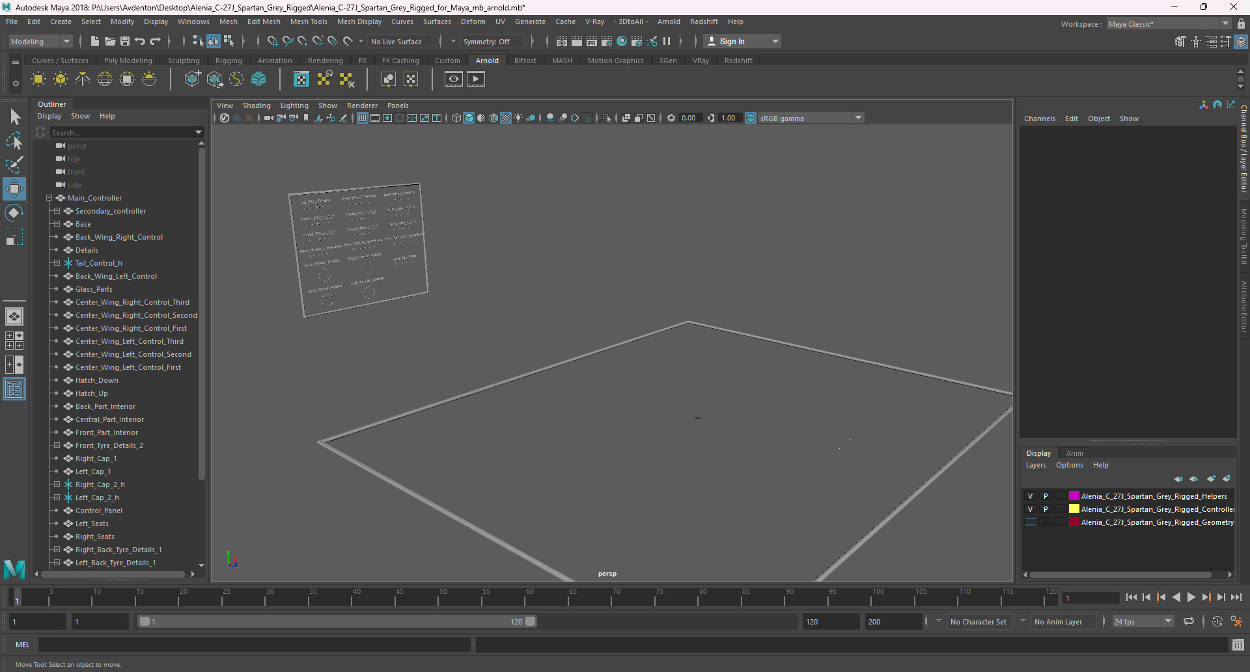The image size is (1250, 672).
Task: Toggle sRGB gamma color management button
Action: pyautogui.click(x=751, y=118)
